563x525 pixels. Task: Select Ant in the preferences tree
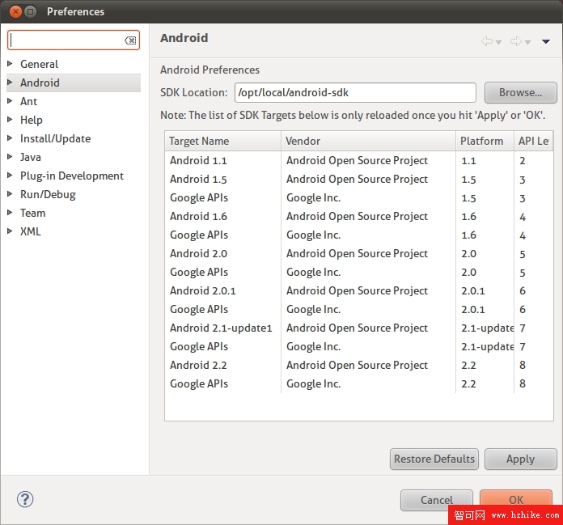29,101
